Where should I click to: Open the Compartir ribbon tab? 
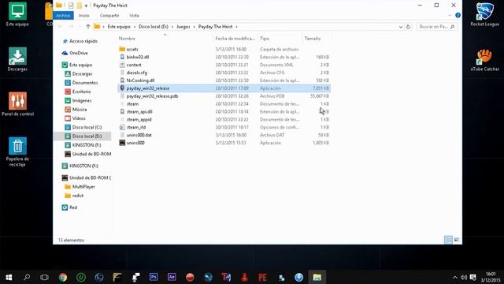[x=109, y=16]
